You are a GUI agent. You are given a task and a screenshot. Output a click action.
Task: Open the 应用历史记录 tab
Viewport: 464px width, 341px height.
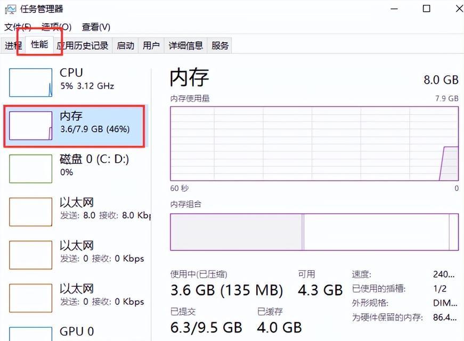click(x=83, y=46)
